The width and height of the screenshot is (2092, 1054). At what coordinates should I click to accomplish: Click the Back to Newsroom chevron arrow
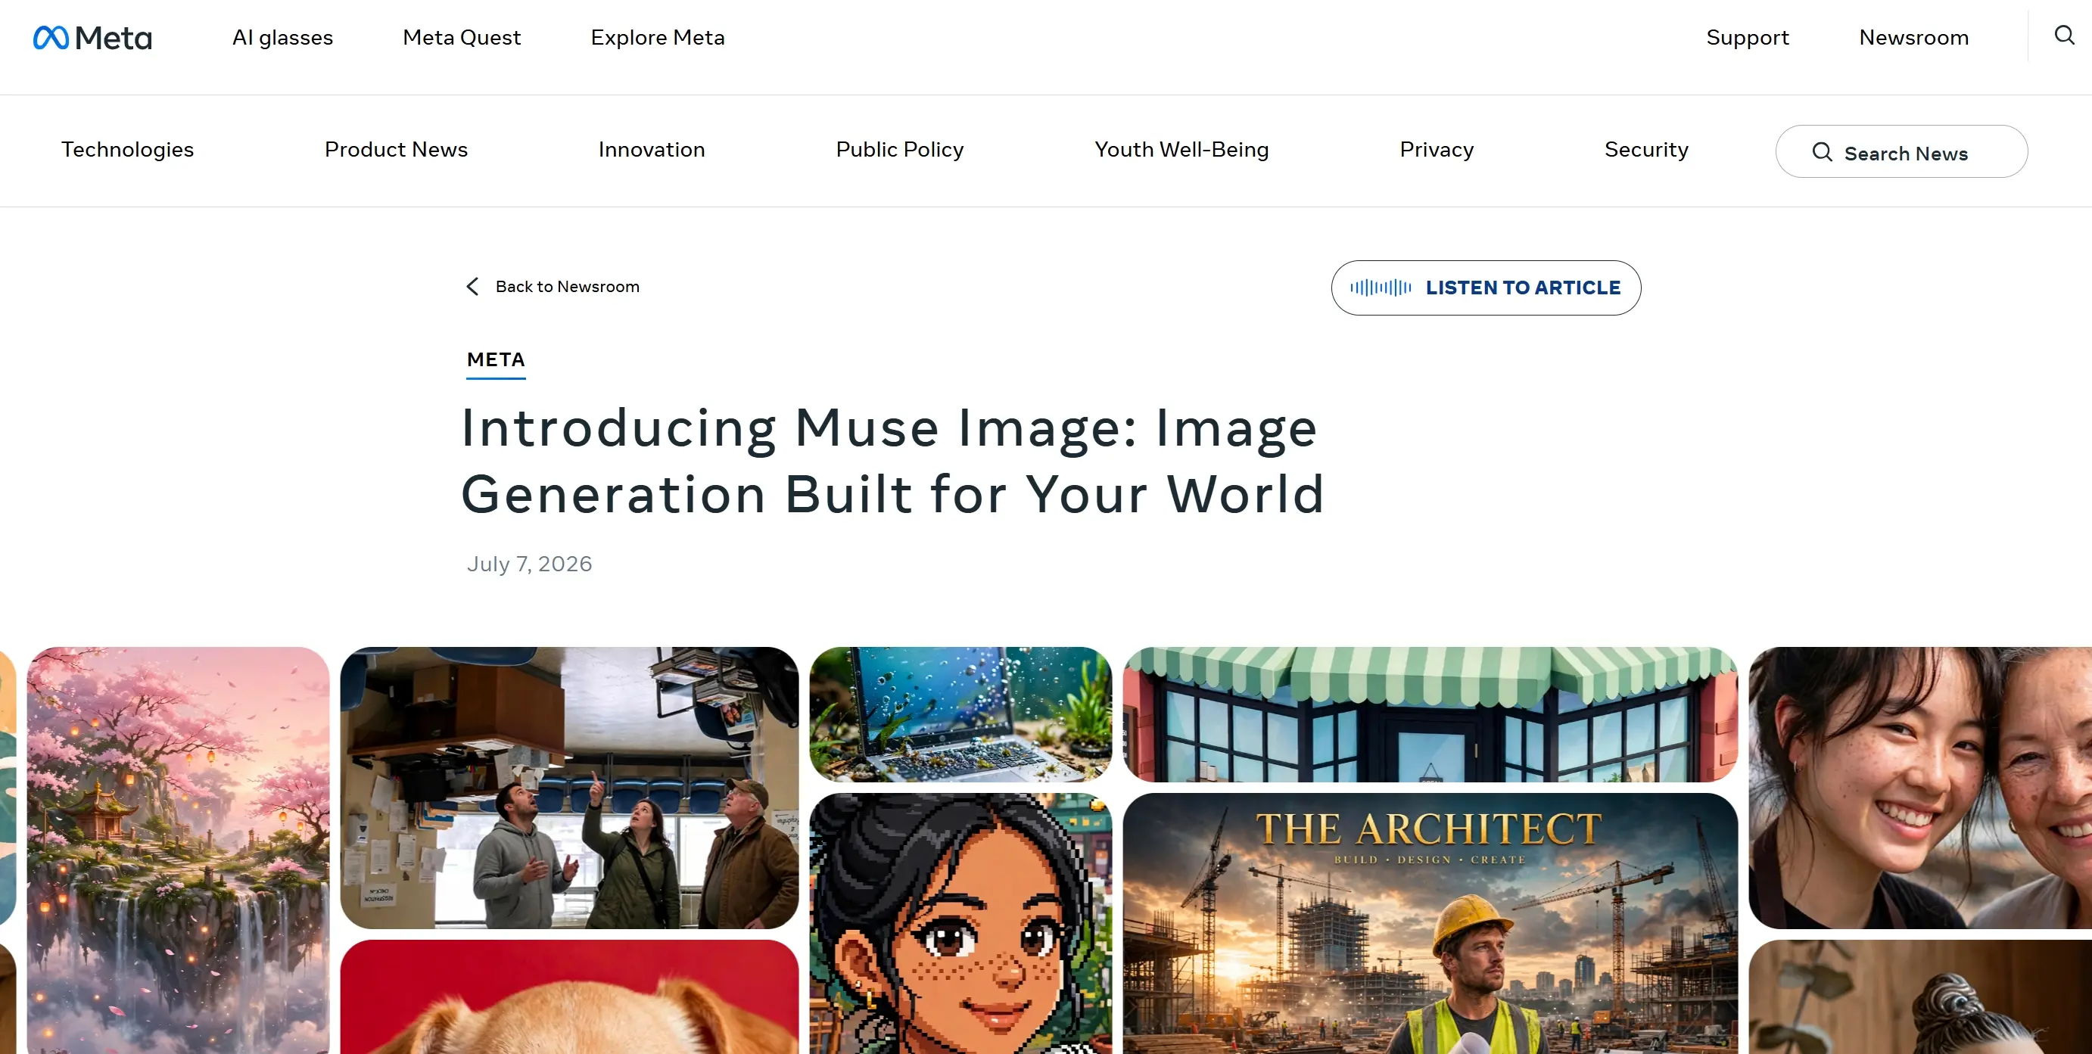pyautogui.click(x=472, y=287)
